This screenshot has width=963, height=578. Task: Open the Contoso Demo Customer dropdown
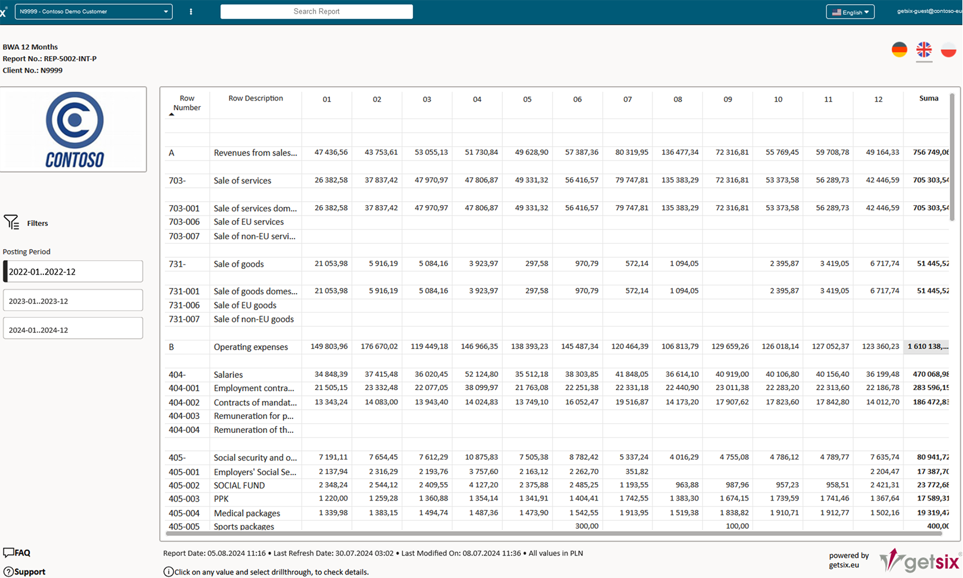click(x=94, y=12)
